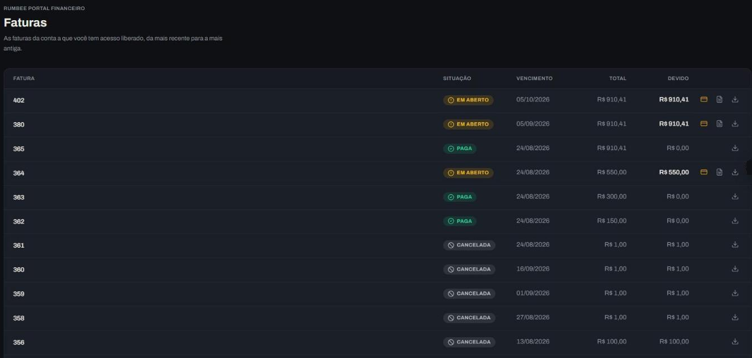Image resolution: width=752 pixels, height=358 pixels.
Task: Click the R$ 150,00 total amount
Action: [612, 221]
